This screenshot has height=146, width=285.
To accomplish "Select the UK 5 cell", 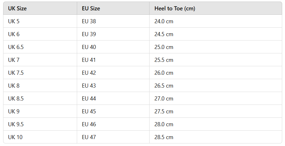I will click(x=14, y=21).
